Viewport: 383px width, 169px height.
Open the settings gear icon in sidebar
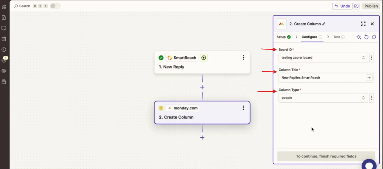[4, 71]
